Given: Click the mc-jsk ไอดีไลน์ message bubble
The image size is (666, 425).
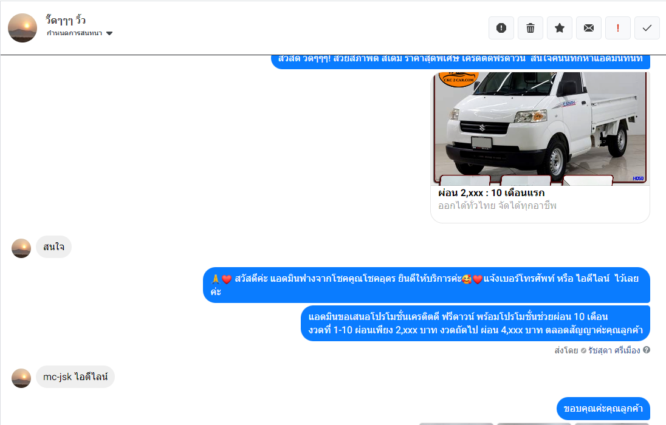Looking at the screenshot, I should 75,377.
